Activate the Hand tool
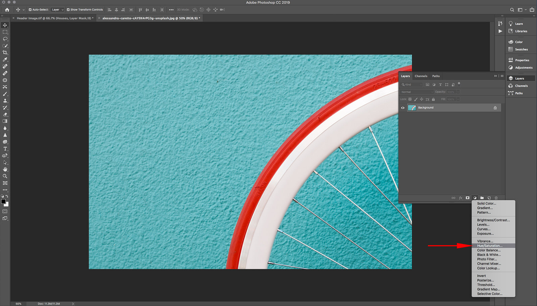Viewport: 537px width, 306px height. (5, 169)
